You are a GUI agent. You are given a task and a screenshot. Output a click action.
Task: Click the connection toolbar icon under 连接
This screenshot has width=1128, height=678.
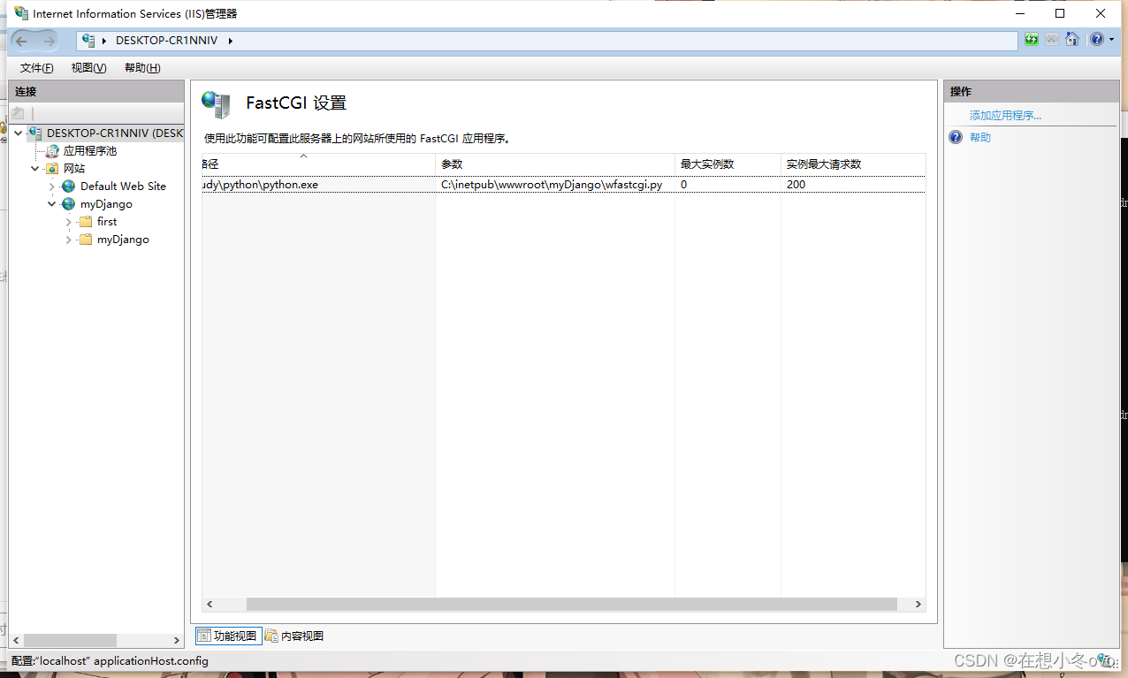click(18, 113)
